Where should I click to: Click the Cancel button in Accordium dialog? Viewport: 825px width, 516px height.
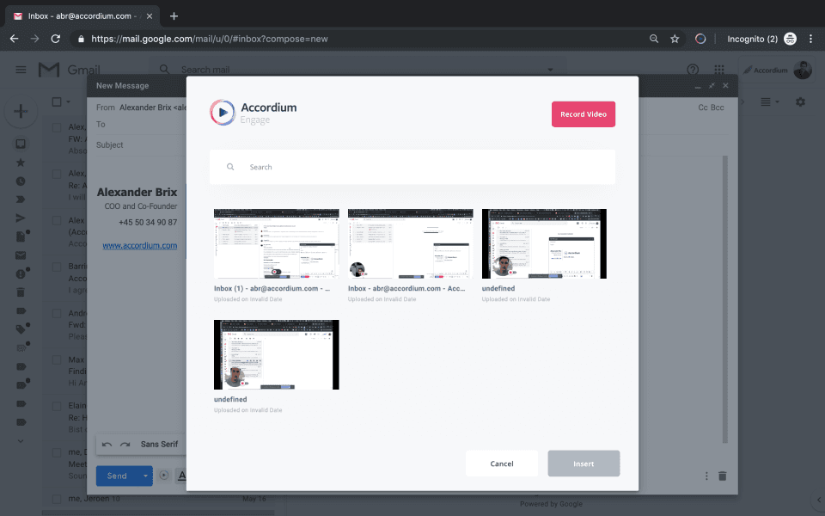501,464
